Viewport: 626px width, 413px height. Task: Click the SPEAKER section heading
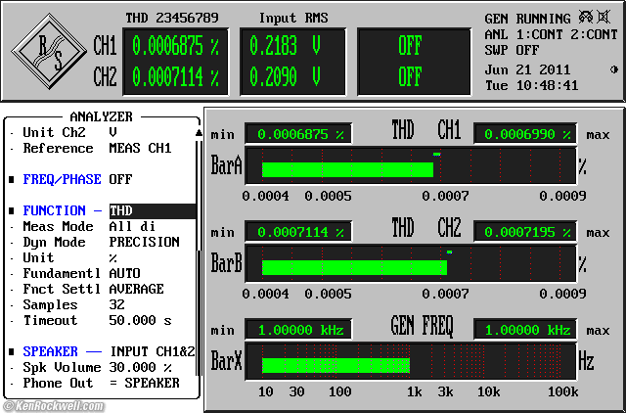coord(50,352)
